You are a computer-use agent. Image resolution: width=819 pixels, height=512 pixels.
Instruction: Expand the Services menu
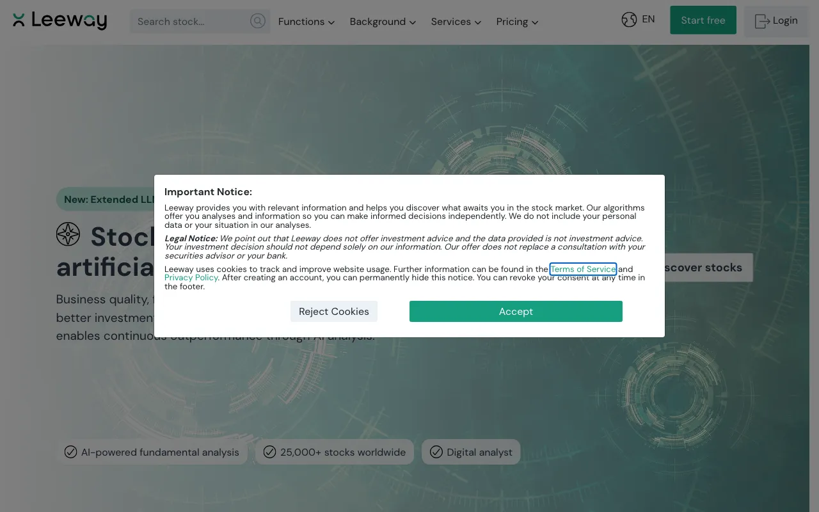pyautogui.click(x=456, y=22)
